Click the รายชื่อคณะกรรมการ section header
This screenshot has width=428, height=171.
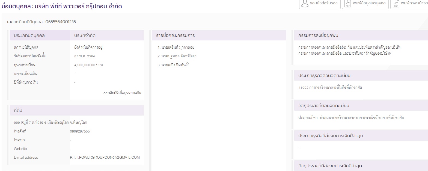tap(175, 36)
